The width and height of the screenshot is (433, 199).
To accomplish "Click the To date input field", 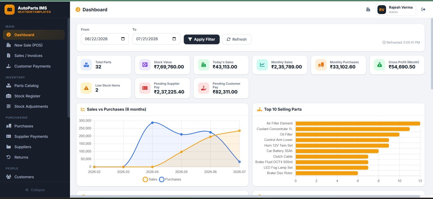I will point(156,39).
